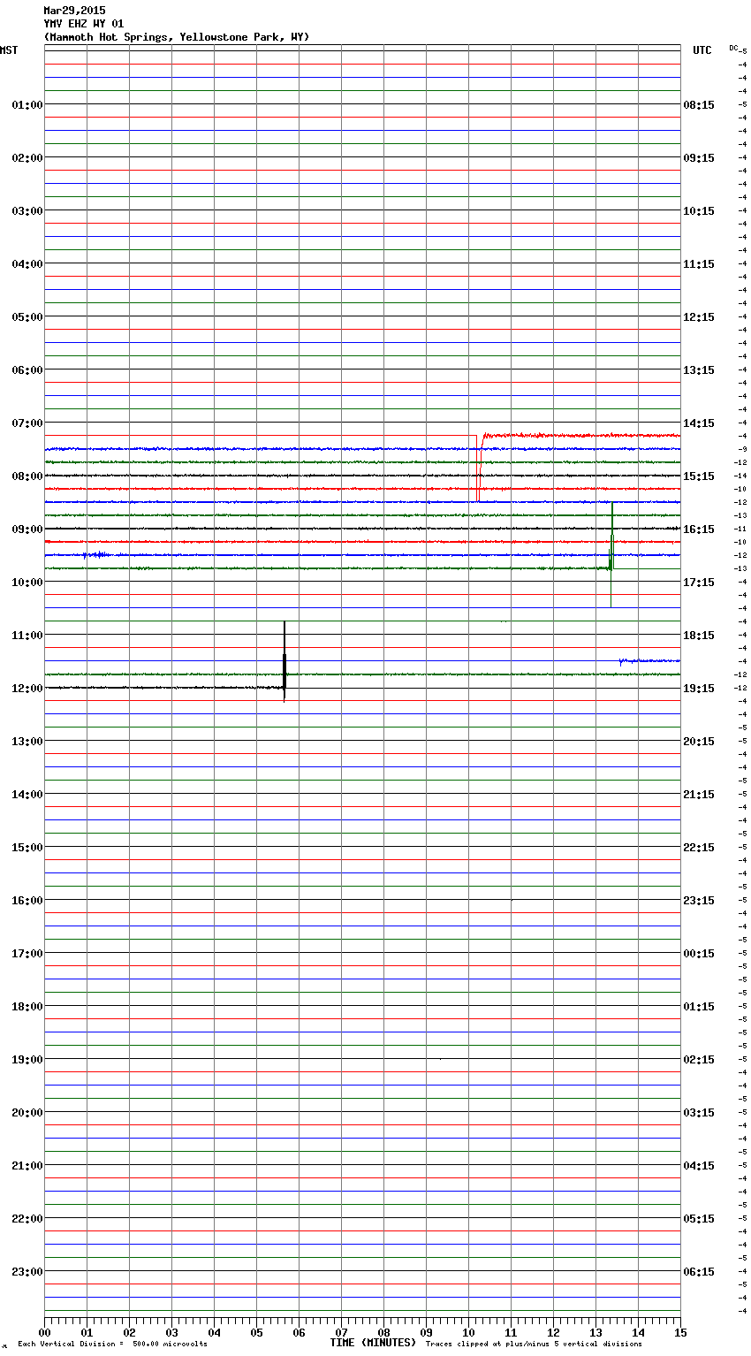Click the 04:15 UTC time label

(x=699, y=1165)
